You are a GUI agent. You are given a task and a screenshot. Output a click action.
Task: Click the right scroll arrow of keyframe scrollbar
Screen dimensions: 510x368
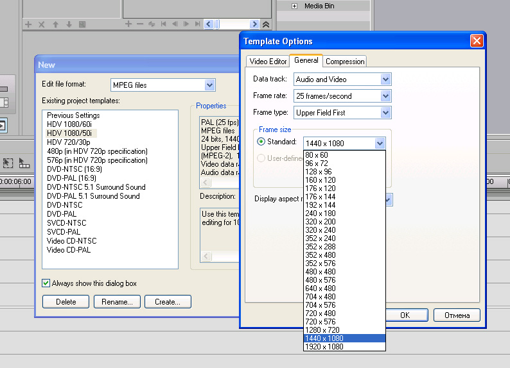click(x=254, y=24)
